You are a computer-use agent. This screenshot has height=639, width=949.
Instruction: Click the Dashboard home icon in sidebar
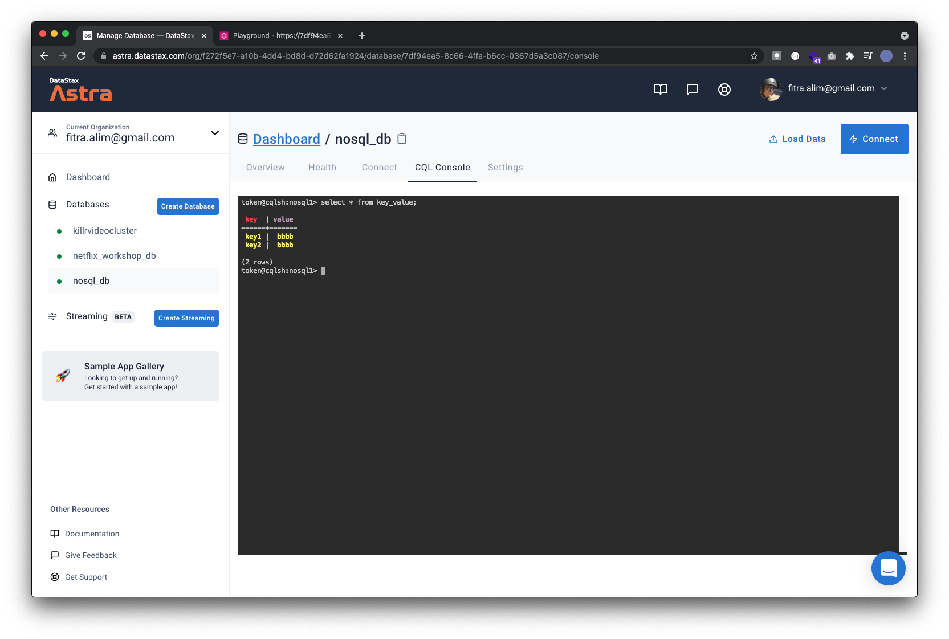pos(52,177)
